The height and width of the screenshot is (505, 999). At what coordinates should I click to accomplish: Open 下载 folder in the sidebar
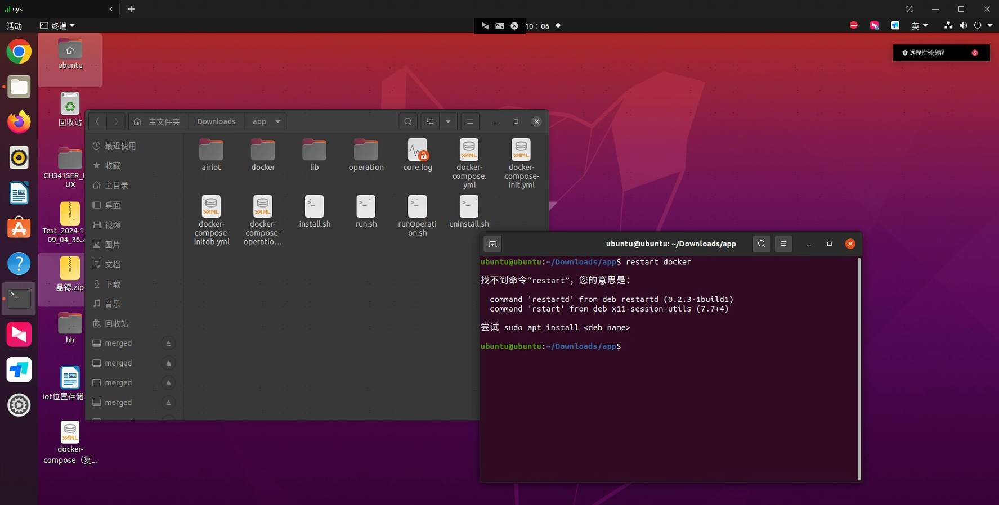click(x=113, y=284)
